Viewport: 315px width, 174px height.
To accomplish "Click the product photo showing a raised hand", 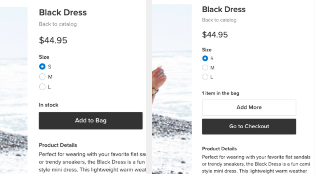I will (172, 89).
